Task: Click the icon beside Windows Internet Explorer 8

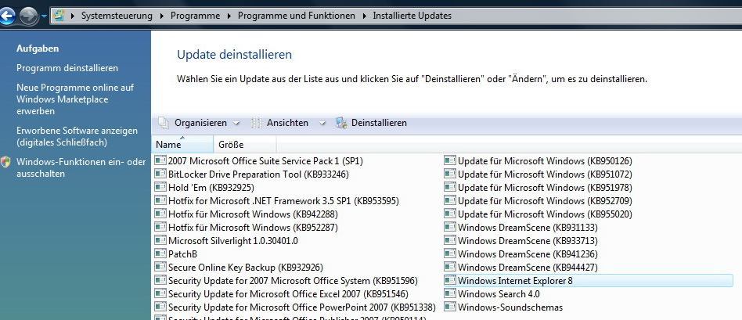Action: (450, 280)
